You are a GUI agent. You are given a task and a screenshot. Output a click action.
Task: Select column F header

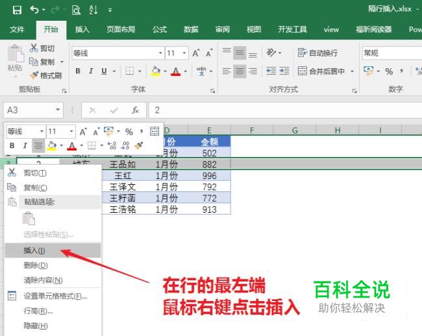[252, 130]
